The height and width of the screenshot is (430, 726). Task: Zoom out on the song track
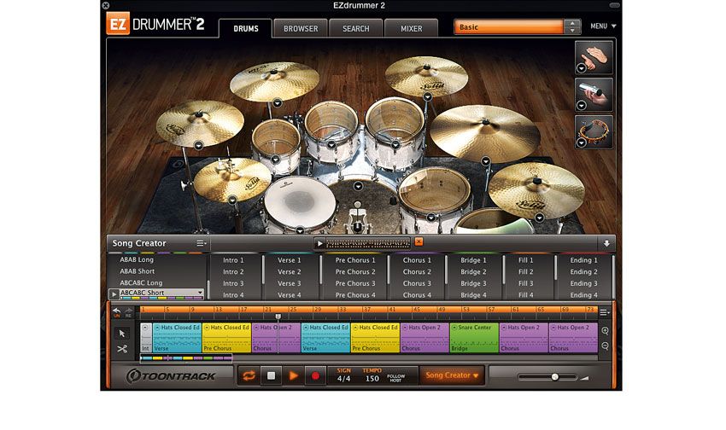[x=605, y=346]
